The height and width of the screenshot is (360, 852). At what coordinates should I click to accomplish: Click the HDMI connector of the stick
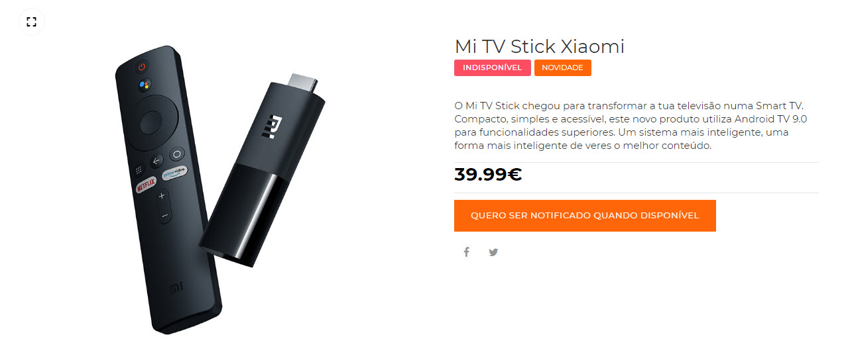point(302,84)
